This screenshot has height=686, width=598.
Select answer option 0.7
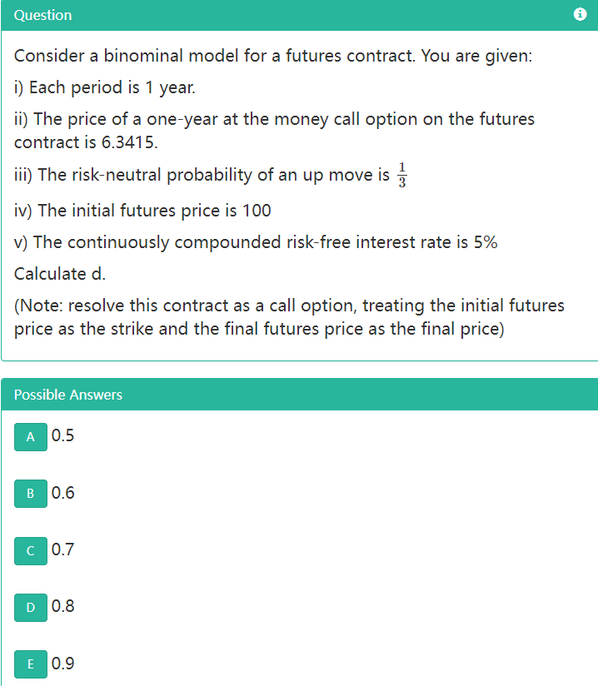pyautogui.click(x=62, y=549)
